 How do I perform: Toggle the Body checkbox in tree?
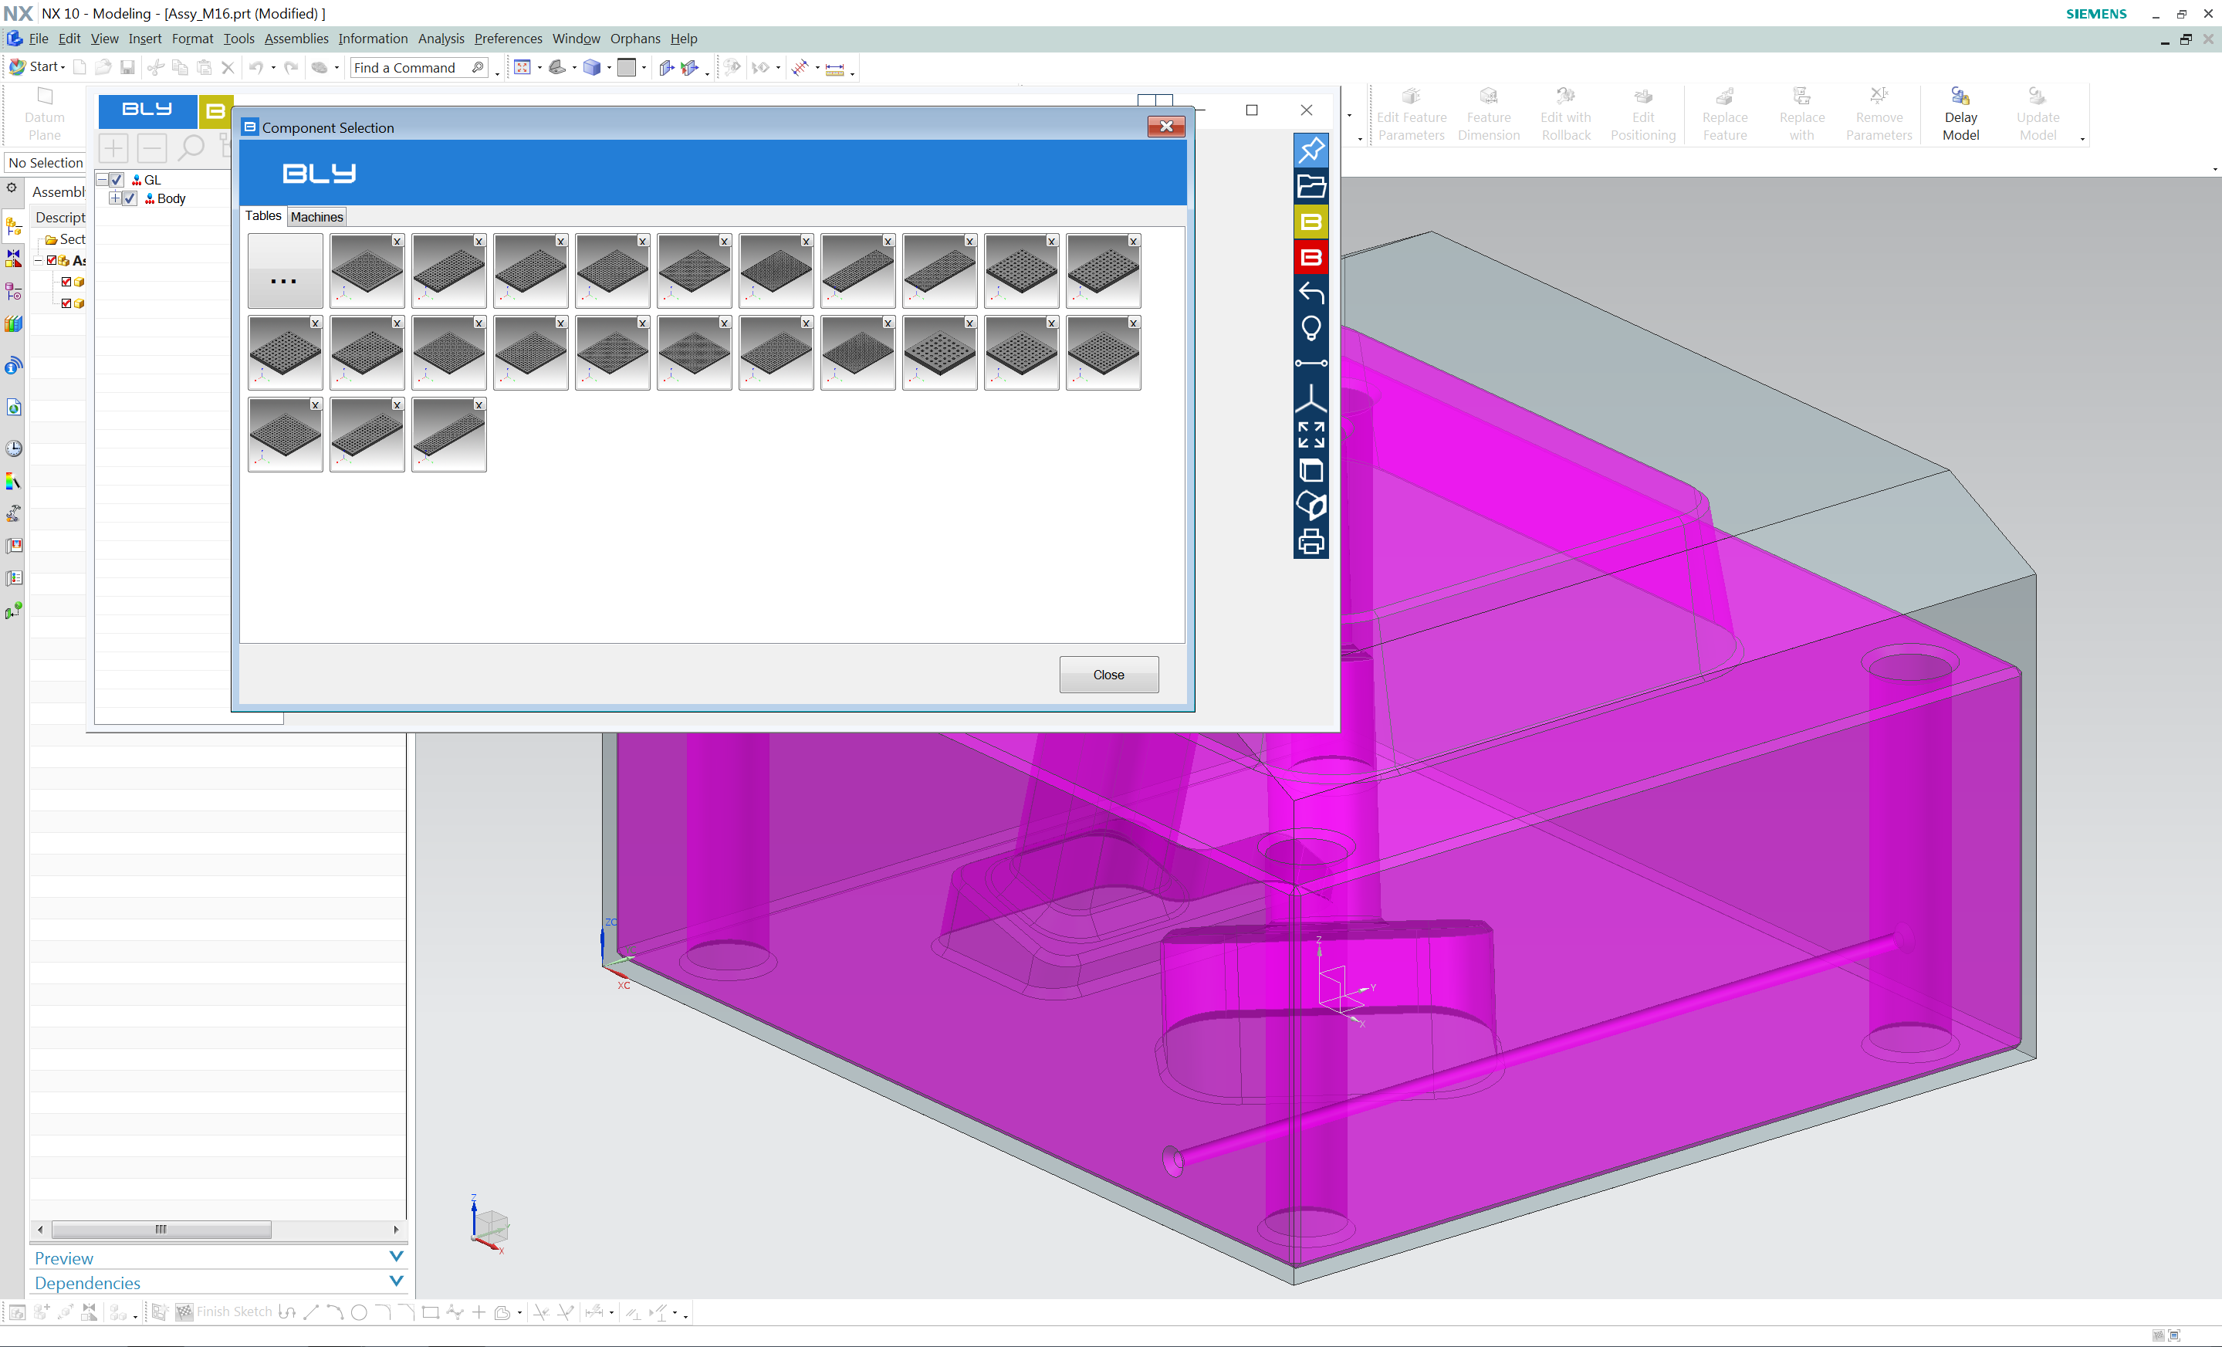point(130,198)
